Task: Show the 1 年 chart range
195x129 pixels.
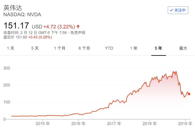Action: click(x=134, y=48)
